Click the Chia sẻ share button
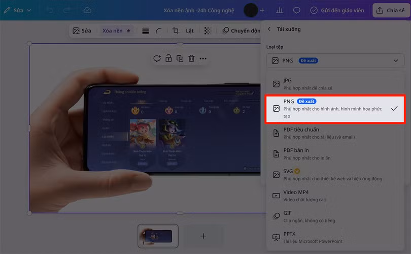Viewport: 411px width, 254px height. (x=391, y=10)
